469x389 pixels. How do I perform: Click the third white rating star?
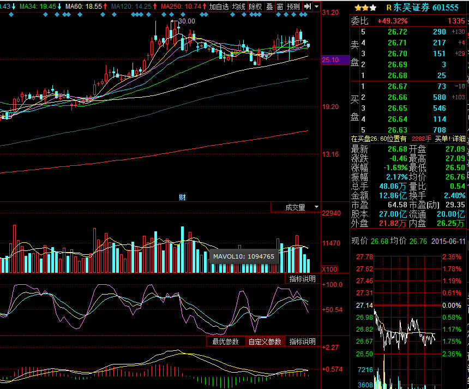pos(373,8)
